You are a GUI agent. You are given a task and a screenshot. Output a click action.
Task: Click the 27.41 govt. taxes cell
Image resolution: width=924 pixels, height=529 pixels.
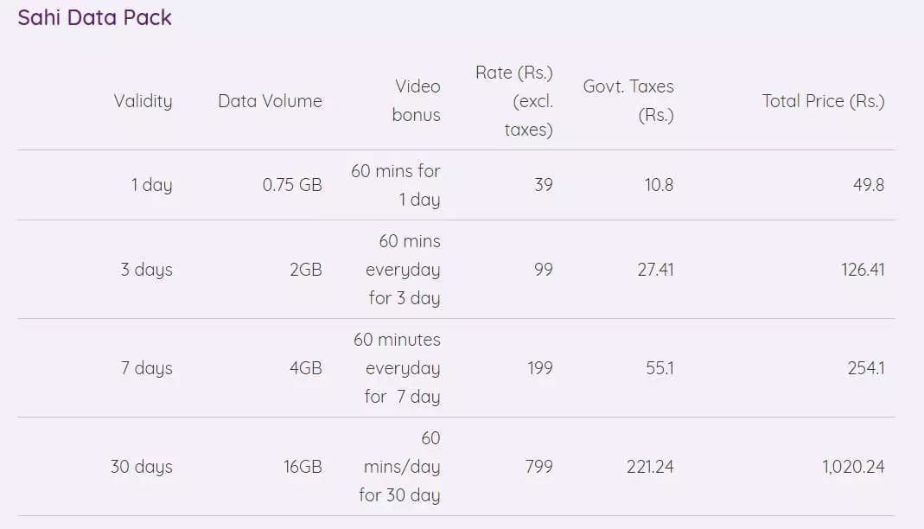[655, 270]
